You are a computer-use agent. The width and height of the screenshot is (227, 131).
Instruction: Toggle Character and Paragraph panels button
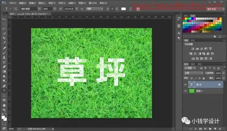point(138,9)
